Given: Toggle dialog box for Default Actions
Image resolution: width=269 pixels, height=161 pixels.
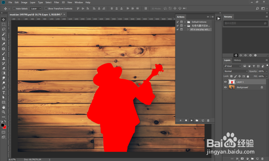Looking at the screenshot, I should point(182,22).
